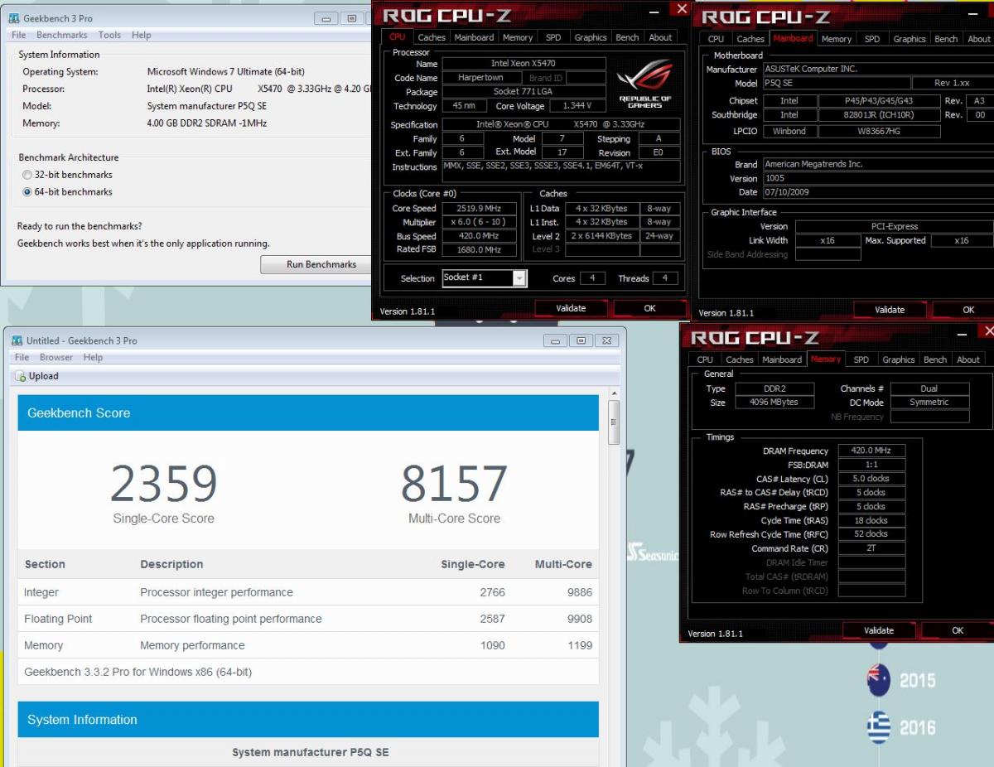
Task: Click the Core Voltage value 1.344 V
Action: (577, 106)
